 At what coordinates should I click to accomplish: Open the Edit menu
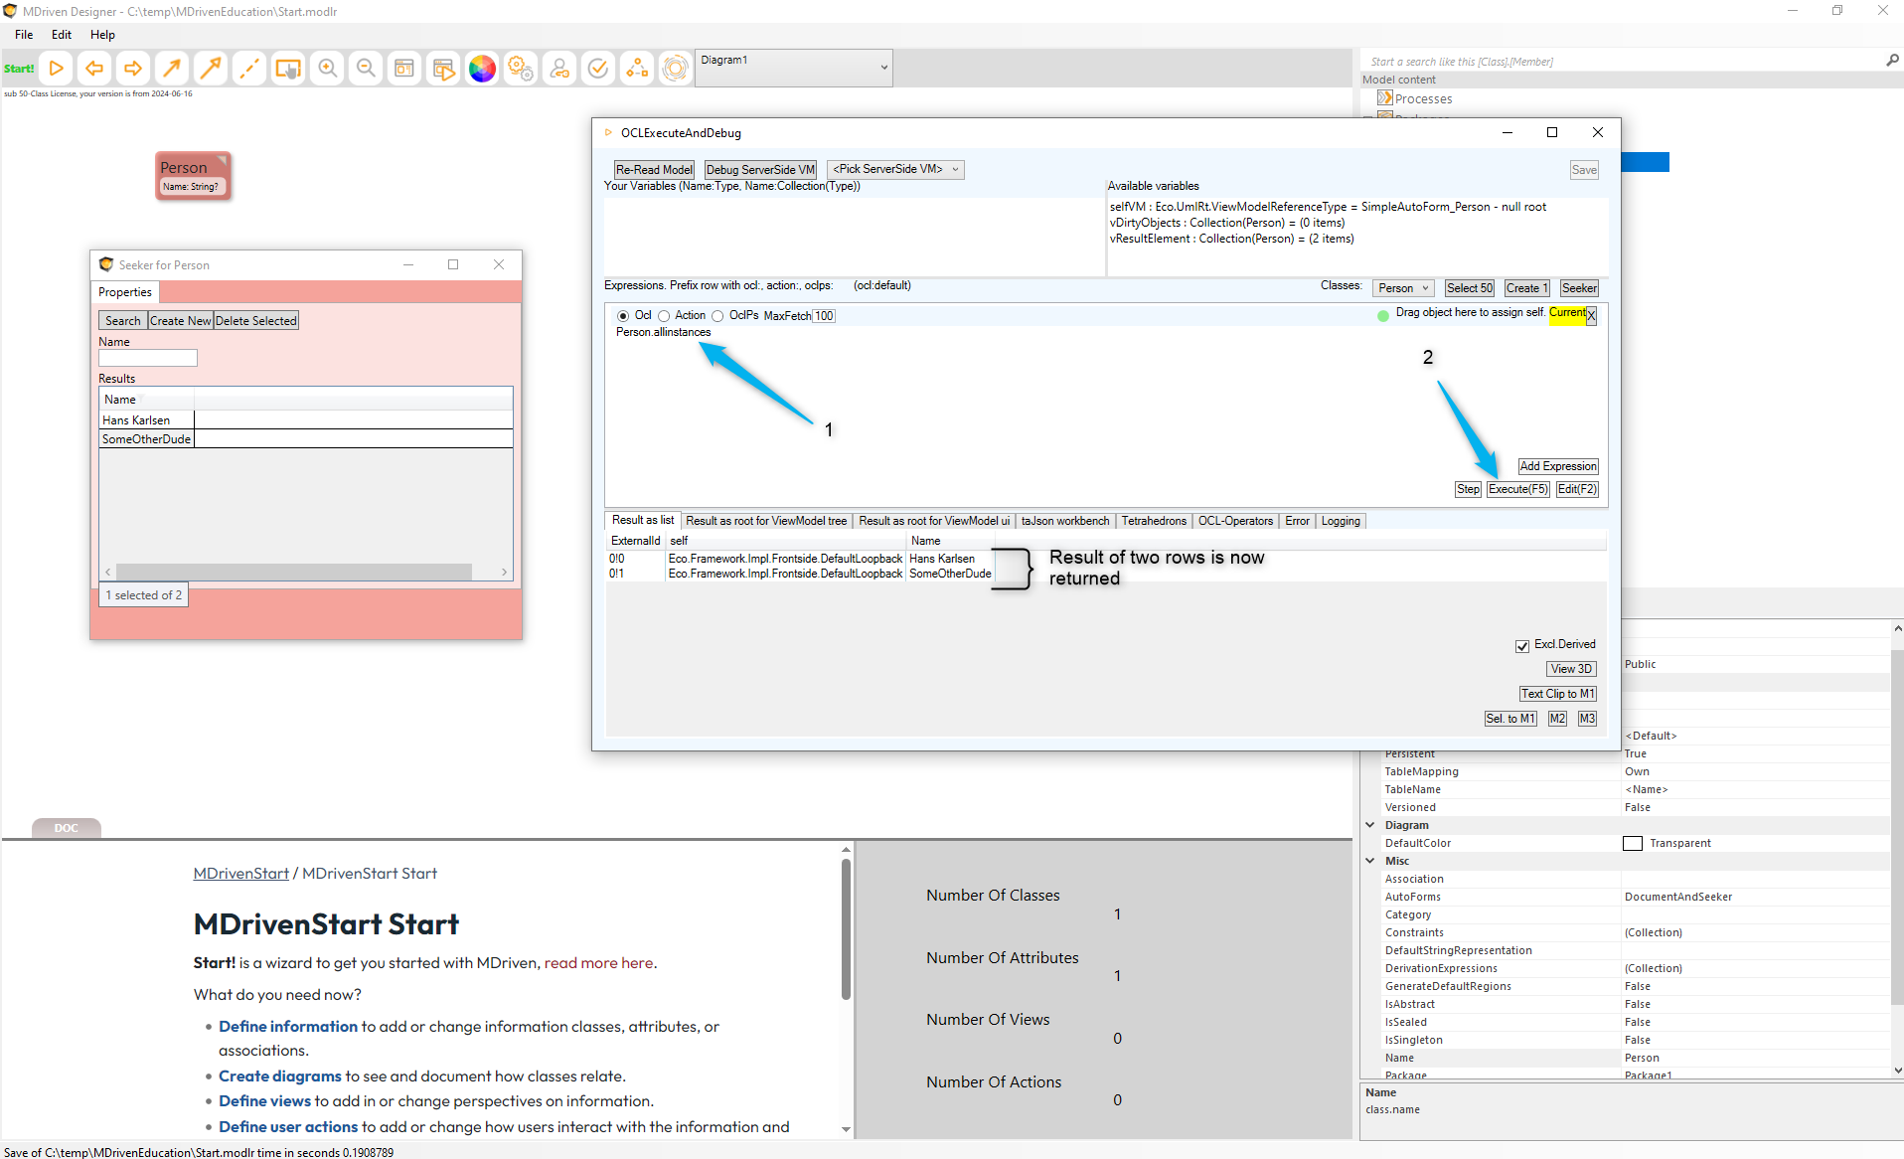62,35
